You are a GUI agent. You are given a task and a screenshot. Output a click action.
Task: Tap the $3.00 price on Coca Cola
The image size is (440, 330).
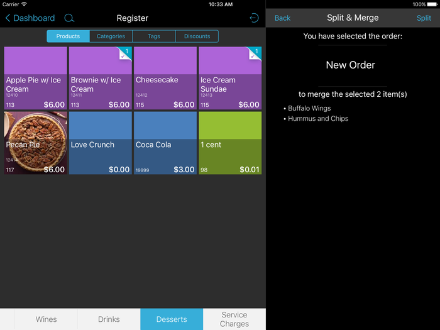[x=184, y=170]
